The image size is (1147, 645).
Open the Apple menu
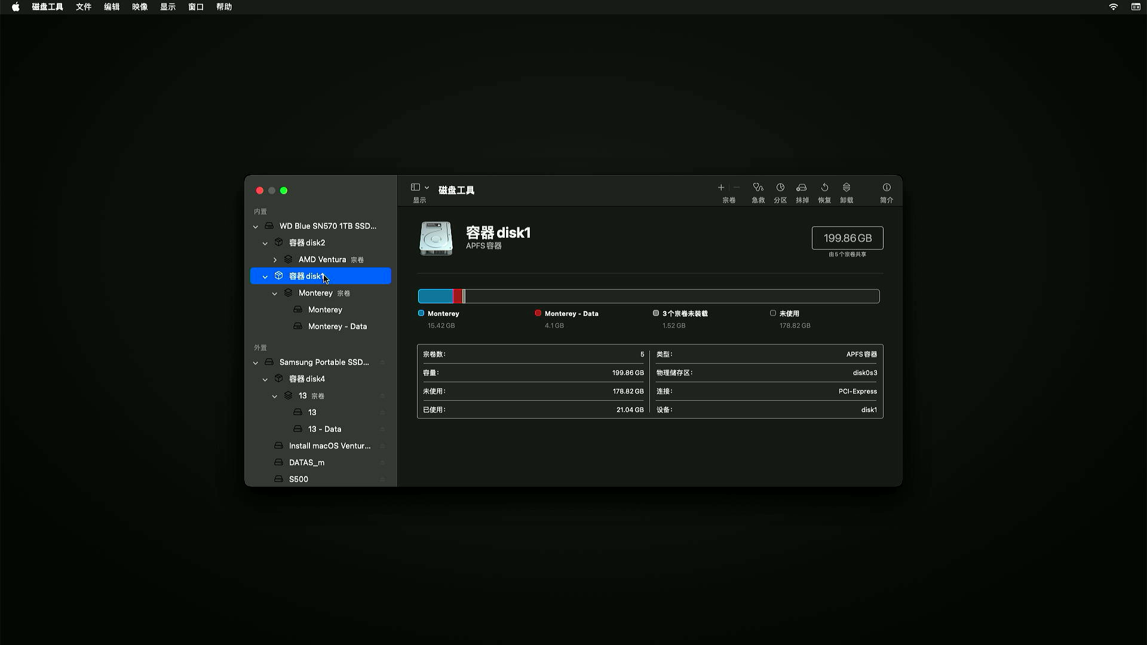click(16, 7)
